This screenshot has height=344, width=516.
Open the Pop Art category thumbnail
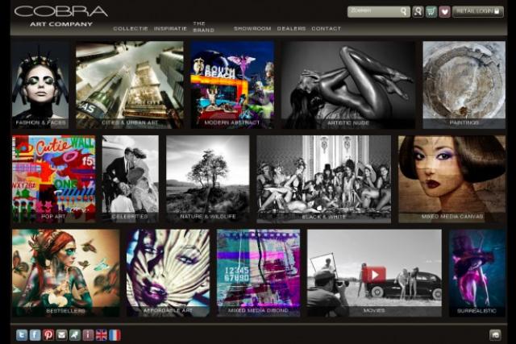53,179
